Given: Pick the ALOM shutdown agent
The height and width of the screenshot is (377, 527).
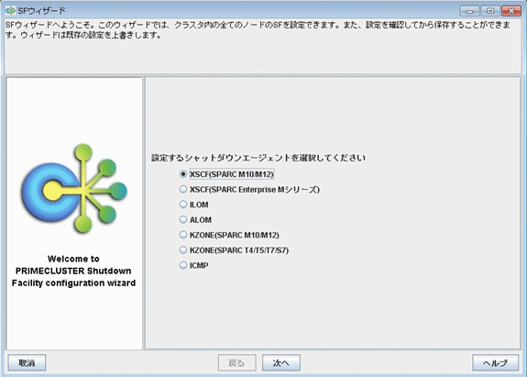Looking at the screenshot, I should pyautogui.click(x=182, y=219).
